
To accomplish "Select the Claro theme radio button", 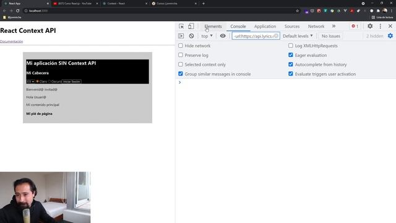I will point(37,81).
